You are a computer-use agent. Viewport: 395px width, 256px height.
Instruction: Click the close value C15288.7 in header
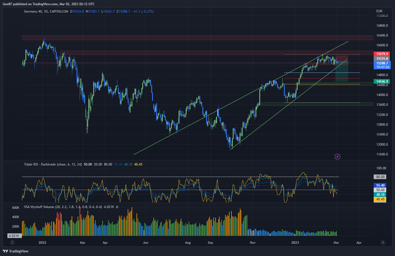point(123,11)
